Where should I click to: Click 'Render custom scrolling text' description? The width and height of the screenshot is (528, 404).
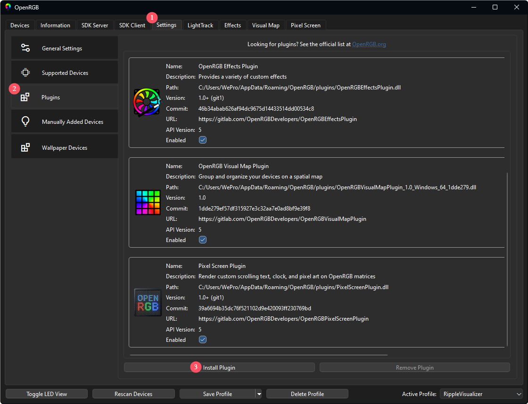[x=287, y=276]
